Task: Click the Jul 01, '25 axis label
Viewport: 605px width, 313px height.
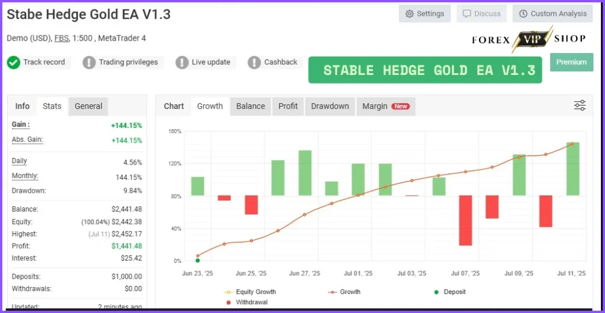Action: pyautogui.click(x=358, y=274)
